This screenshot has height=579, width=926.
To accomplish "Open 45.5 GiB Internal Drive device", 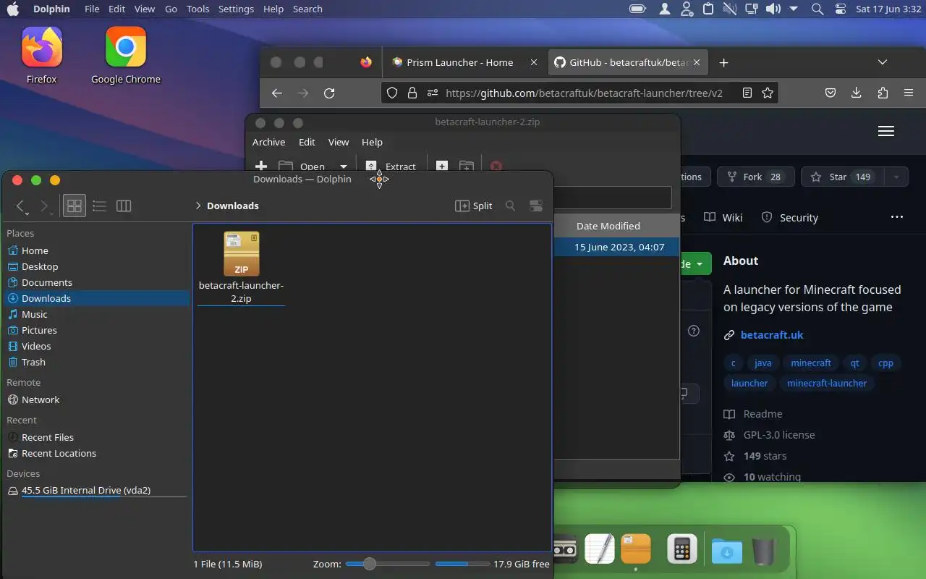I will pyautogui.click(x=97, y=491).
